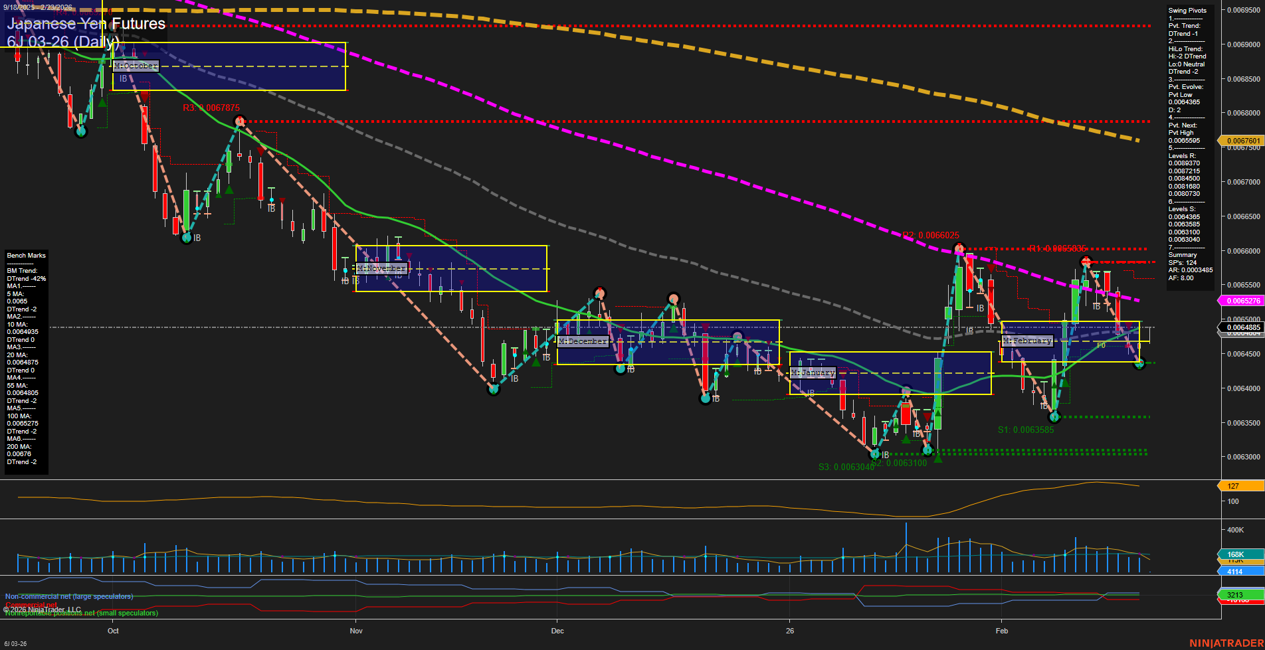This screenshot has width=1265, height=650.
Task: Select the teal swing pivot circle near M:October box
Action: (x=81, y=131)
